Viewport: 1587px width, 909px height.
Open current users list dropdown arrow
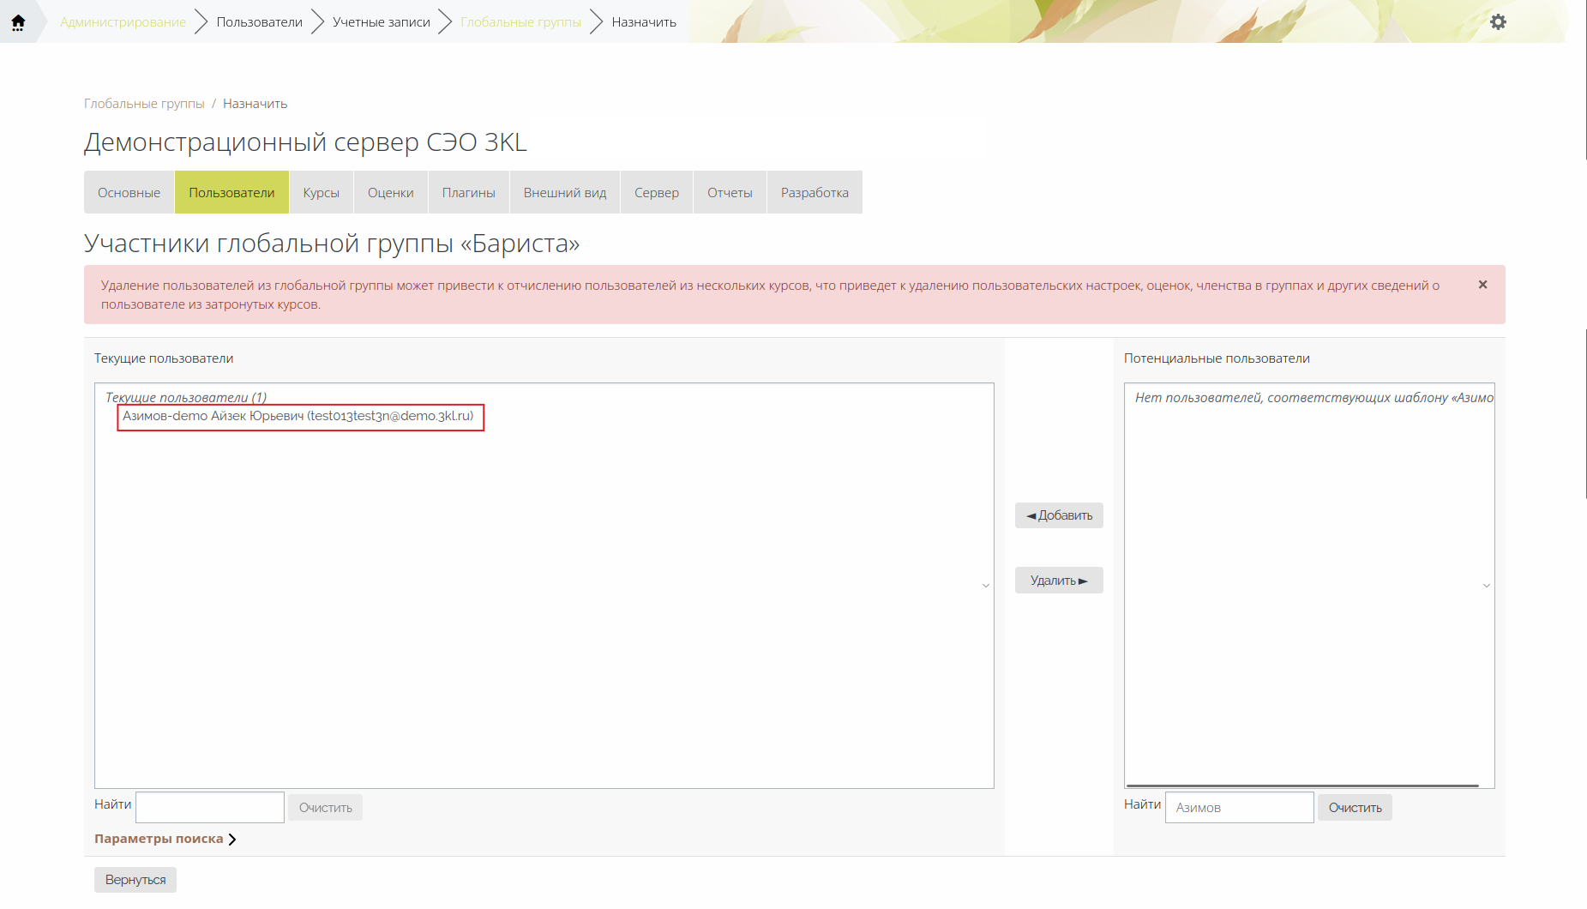click(985, 586)
